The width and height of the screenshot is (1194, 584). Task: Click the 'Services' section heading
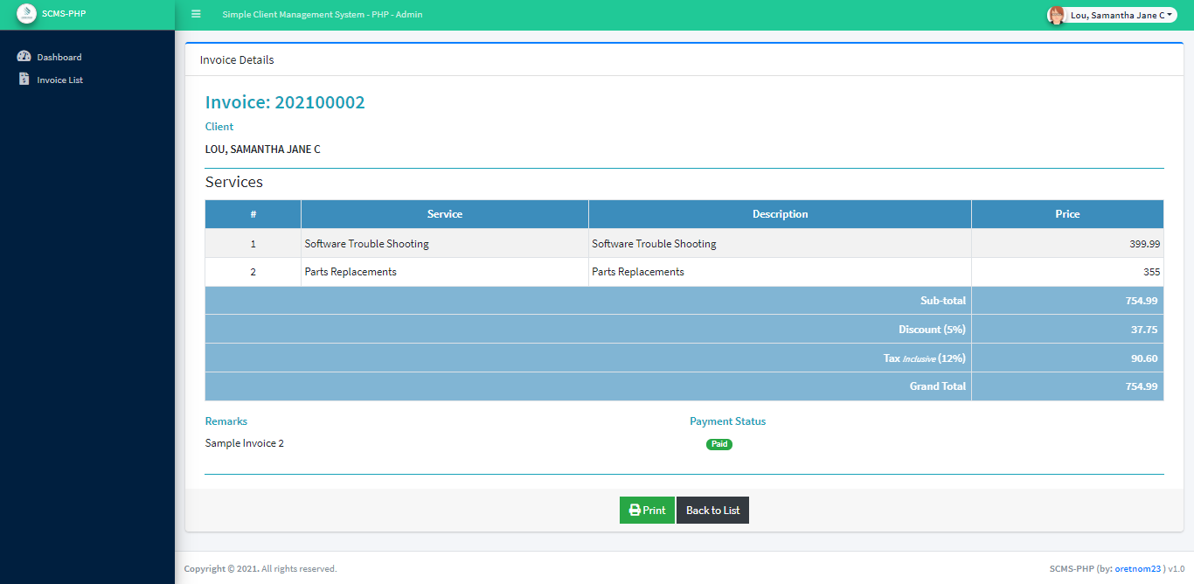pyautogui.click(x=234, y=182)
